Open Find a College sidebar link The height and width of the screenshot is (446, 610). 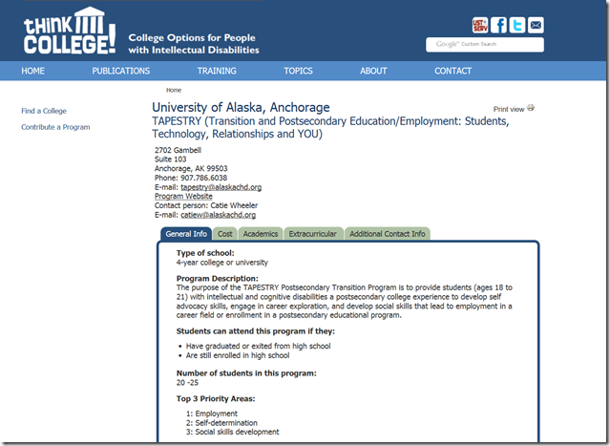tap(44, 111)
